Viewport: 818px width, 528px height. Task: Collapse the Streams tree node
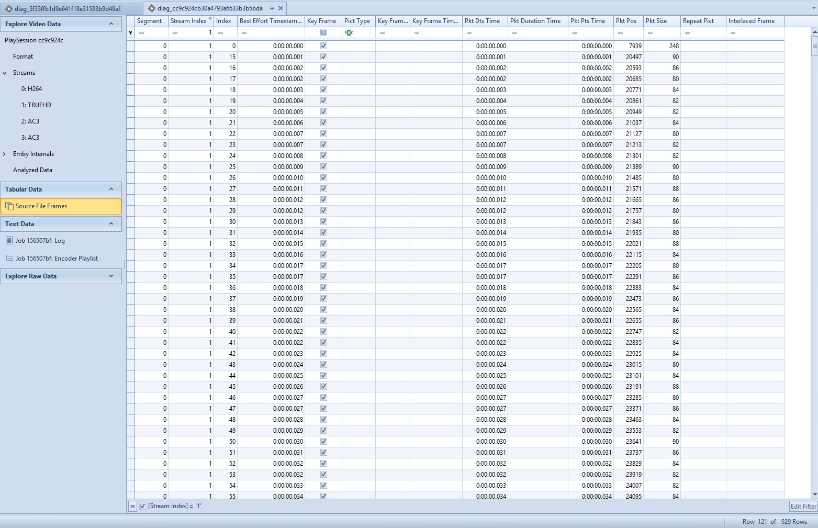[x=5, y=73]
